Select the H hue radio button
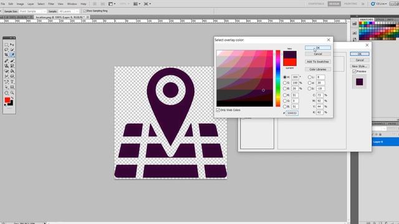 [x=285, y=77]
